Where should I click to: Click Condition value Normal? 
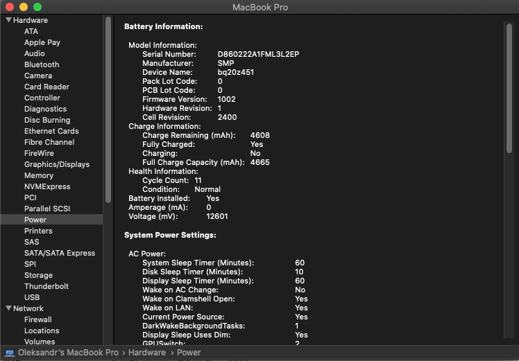pyautogui.click(x=207, y=189)
